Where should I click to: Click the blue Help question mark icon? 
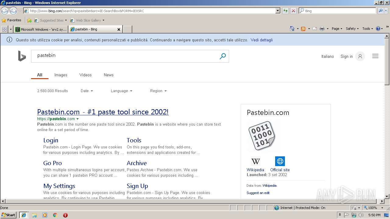pos(378,29)
